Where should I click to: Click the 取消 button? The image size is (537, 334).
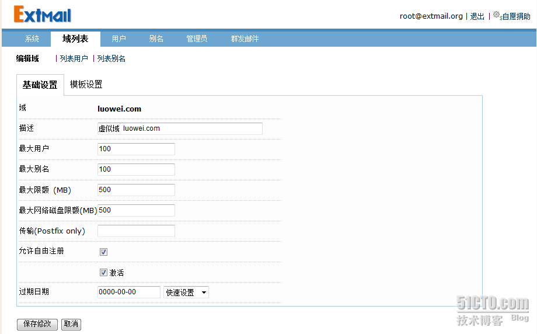tap(71, 324)
